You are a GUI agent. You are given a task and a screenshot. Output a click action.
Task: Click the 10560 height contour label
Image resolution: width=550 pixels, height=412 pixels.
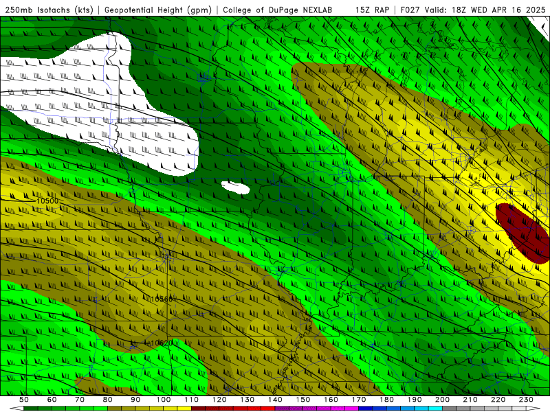(x=162, y=299)
